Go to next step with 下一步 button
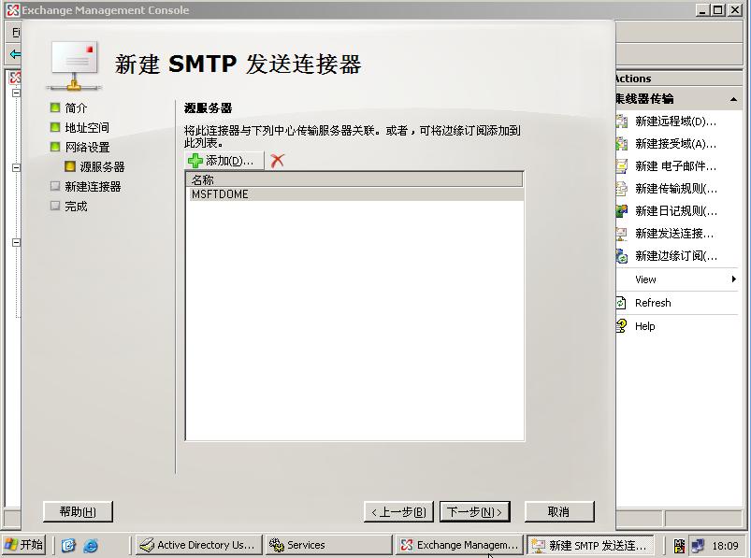 click(x=475, y=511)
